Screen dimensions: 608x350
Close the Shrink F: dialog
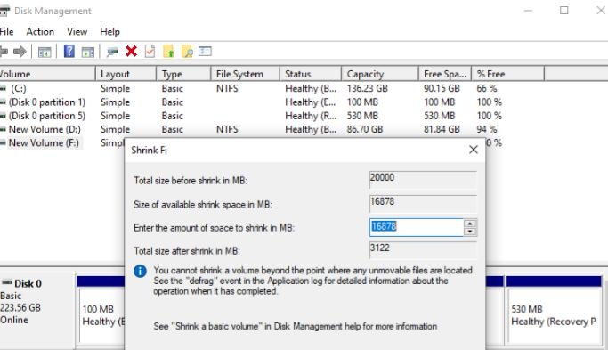click(x=473, y=150)
